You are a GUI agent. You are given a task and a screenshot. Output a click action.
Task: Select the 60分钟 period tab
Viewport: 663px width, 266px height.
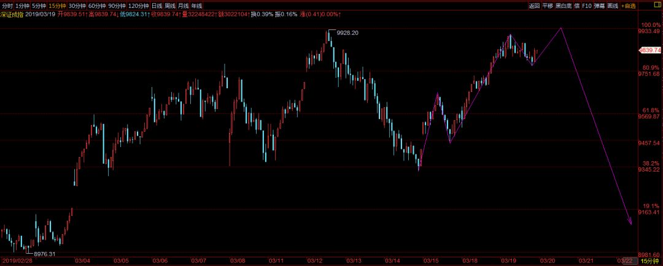(x=97, y=6)
